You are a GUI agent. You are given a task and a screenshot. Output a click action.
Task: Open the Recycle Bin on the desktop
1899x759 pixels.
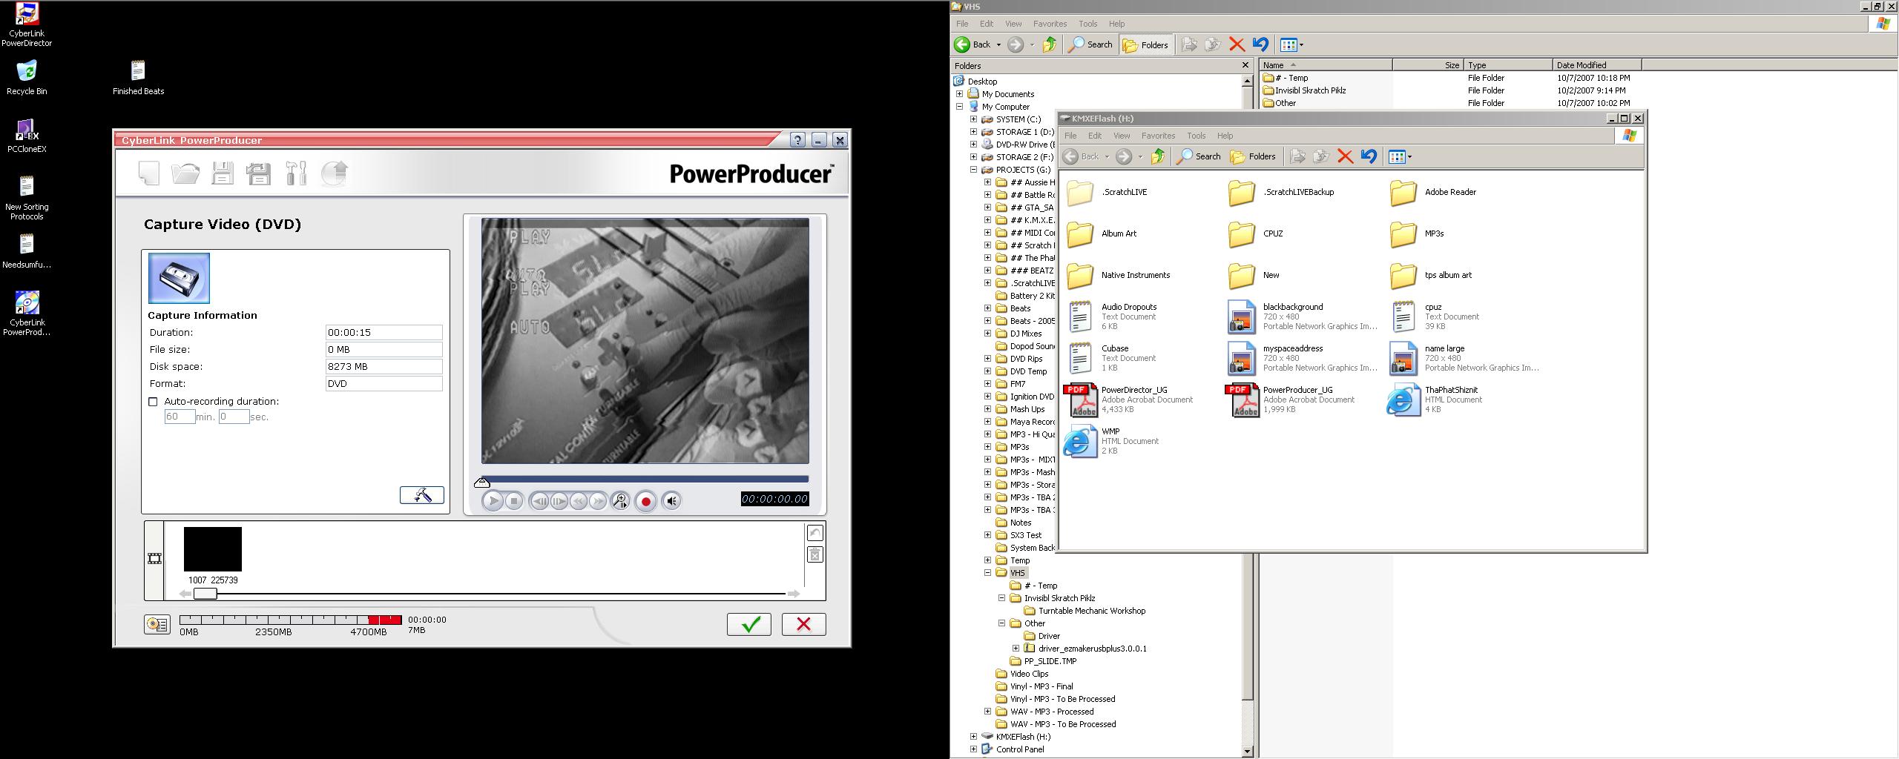(x=27, y=77)
